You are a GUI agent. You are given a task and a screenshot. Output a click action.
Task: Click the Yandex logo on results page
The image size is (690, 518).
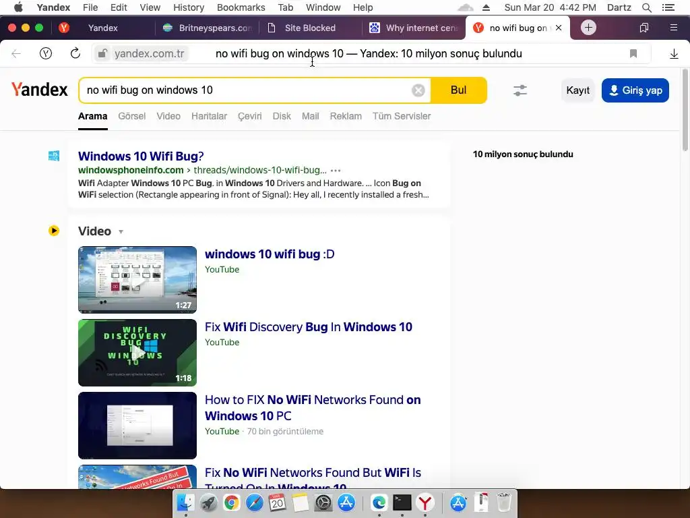[40, 90]
